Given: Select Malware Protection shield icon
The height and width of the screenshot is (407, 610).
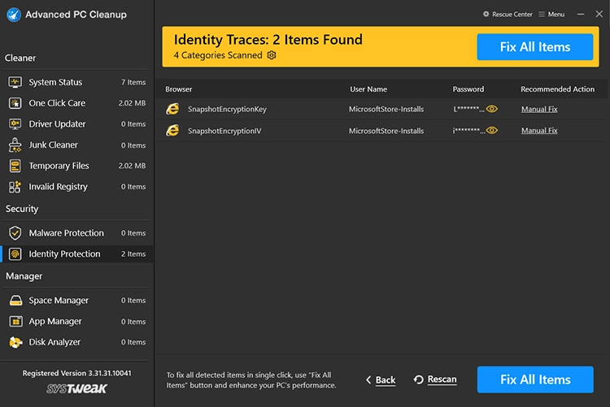Looking at the screenshot, I should (x=15, y=233).
